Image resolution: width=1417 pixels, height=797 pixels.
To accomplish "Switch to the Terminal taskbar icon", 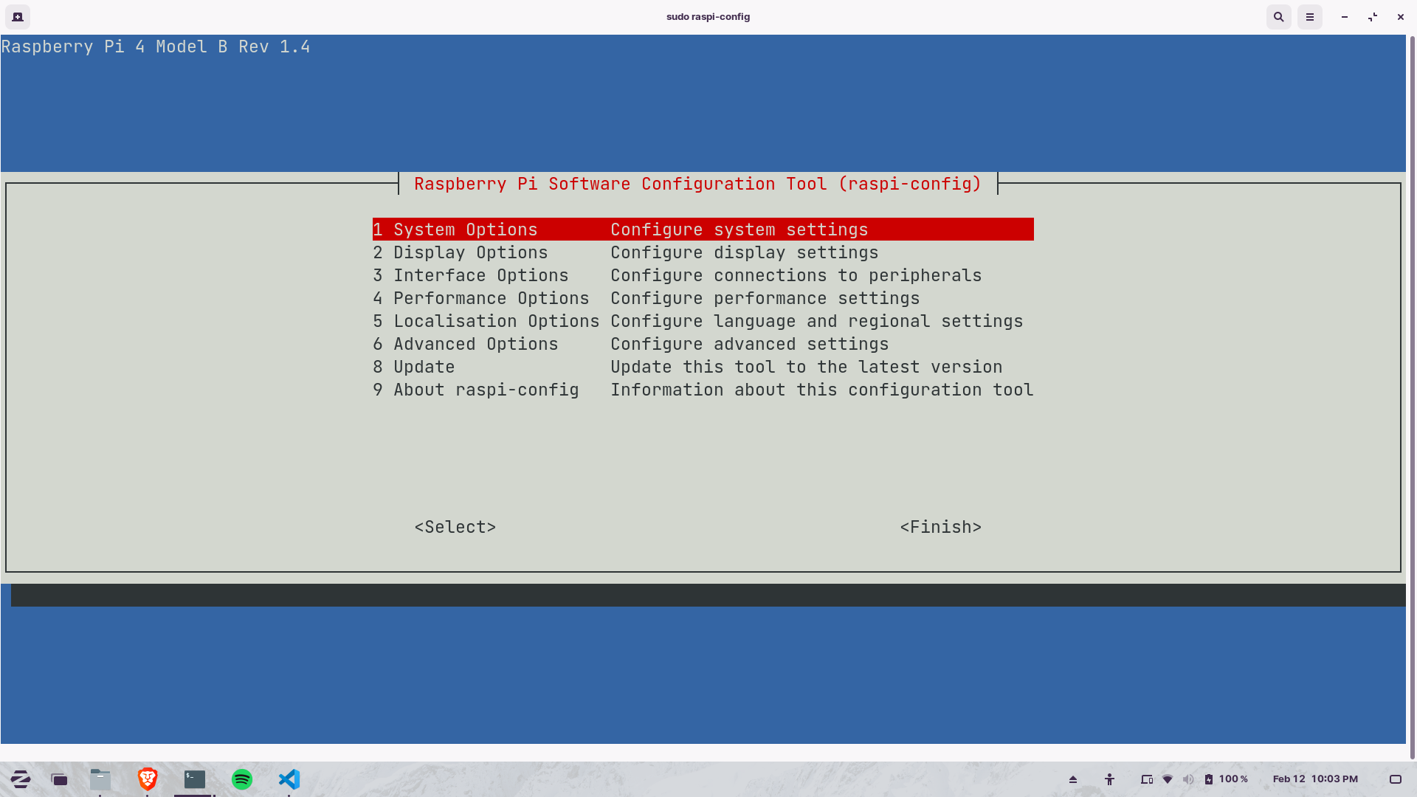I will pyautogui.click(x=195, y=779).
